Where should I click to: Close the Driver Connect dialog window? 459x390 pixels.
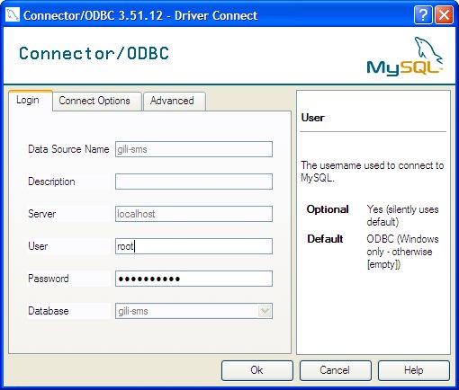pos(444,14)
